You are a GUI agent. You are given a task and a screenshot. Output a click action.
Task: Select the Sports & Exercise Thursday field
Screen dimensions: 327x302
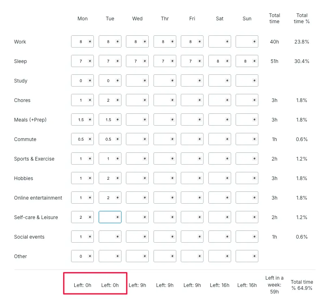click(x=162, y=159)
